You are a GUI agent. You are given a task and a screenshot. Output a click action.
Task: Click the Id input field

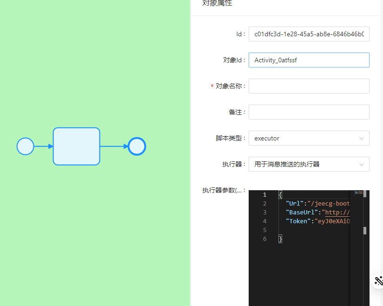point(309,34)
